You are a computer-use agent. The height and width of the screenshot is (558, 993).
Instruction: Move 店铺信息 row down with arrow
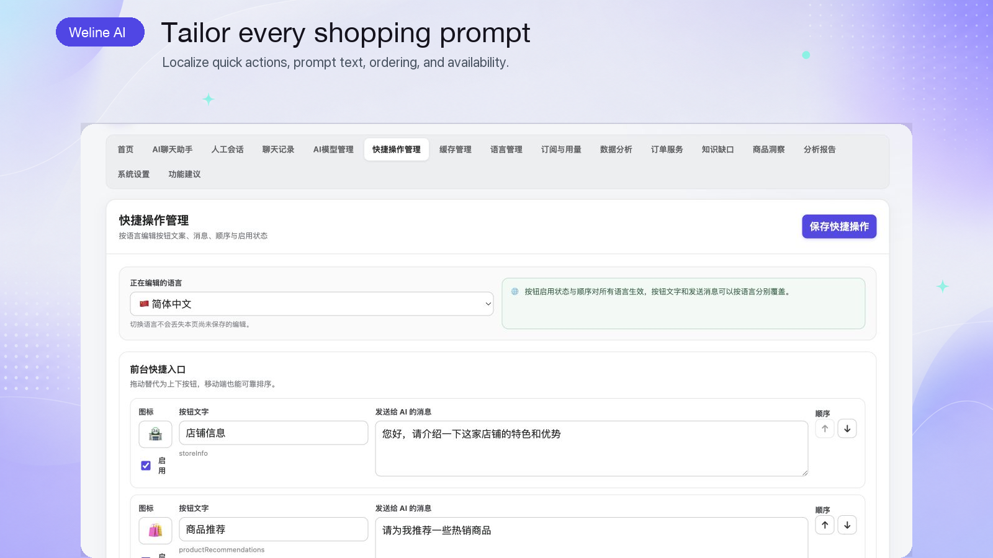click(847, 428)
